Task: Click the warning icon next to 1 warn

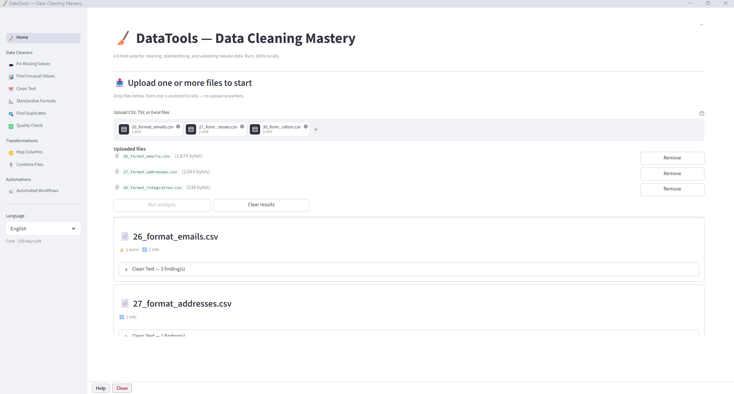Action: click(x=122, y=250)
